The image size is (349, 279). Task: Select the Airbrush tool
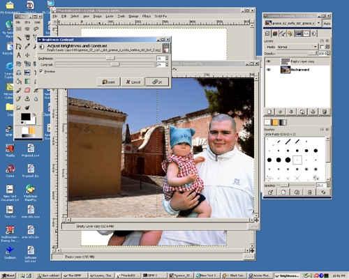(36, 90)
